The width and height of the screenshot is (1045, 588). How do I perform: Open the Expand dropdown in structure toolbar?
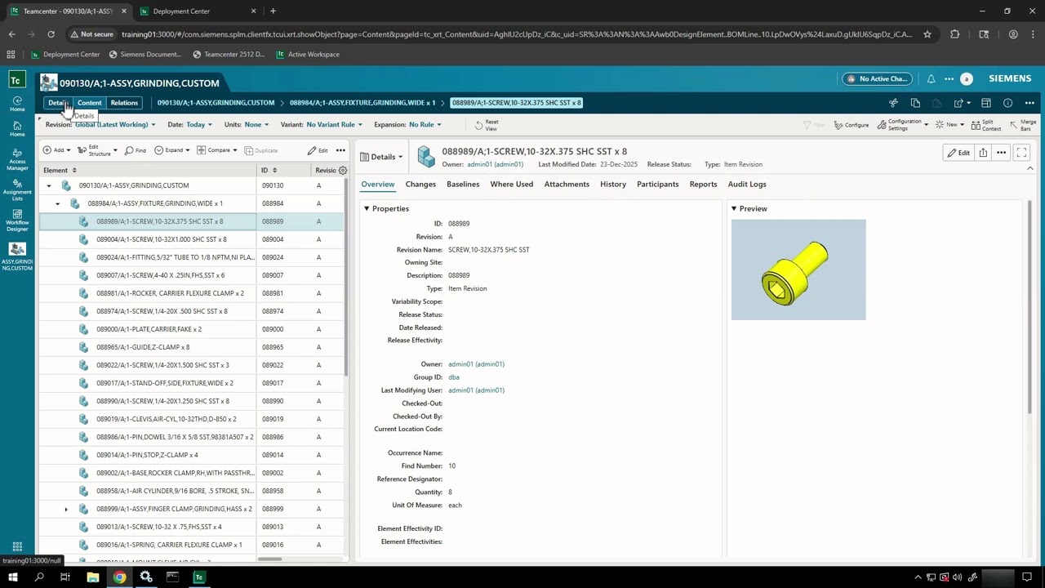tap(172, 150)
